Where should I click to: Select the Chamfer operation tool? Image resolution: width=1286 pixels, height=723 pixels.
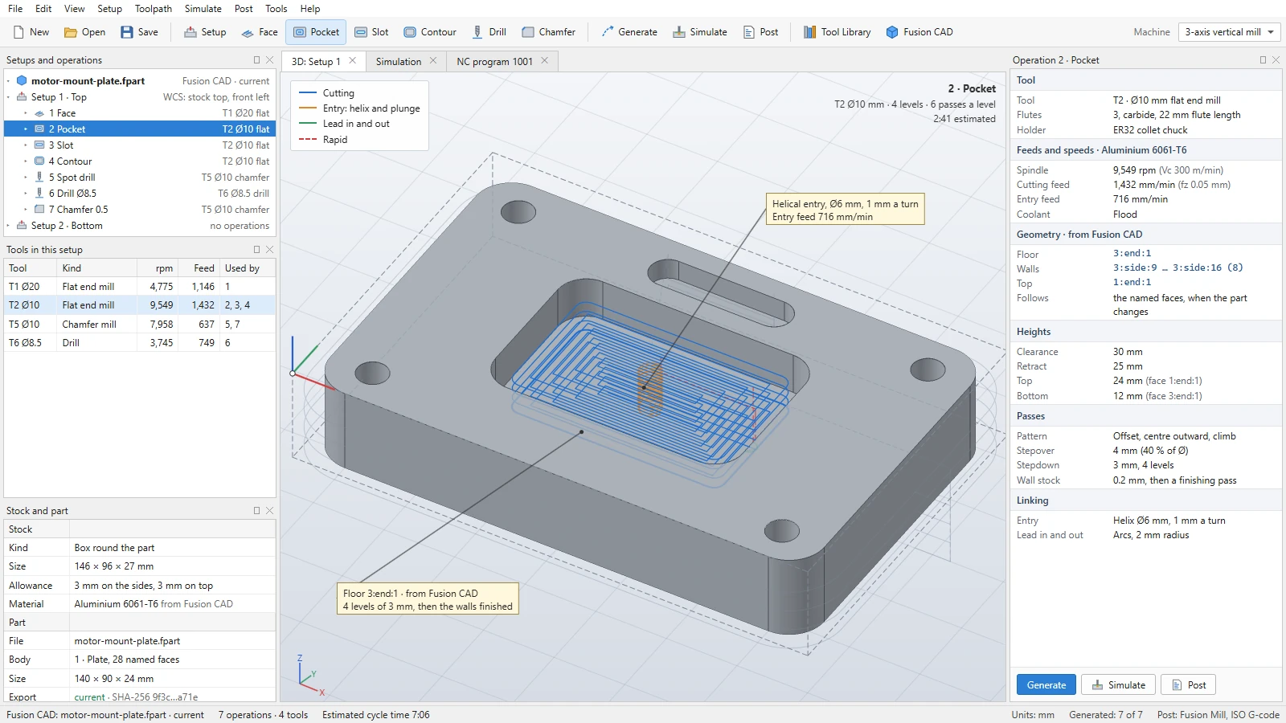pyautogui.click(x=549, y=32)
